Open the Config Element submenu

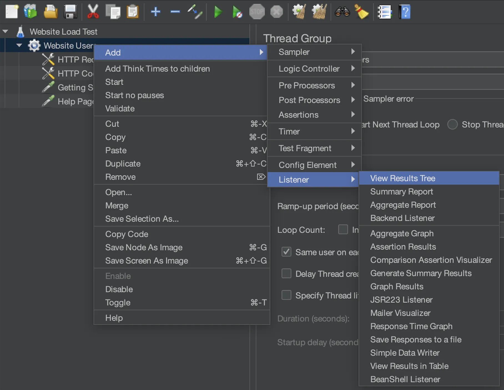[x=308, y=165]
